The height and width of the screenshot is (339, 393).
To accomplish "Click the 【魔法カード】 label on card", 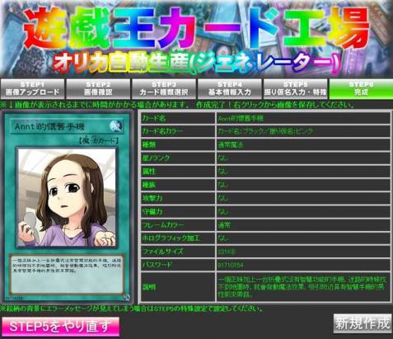I will [99, 141].
